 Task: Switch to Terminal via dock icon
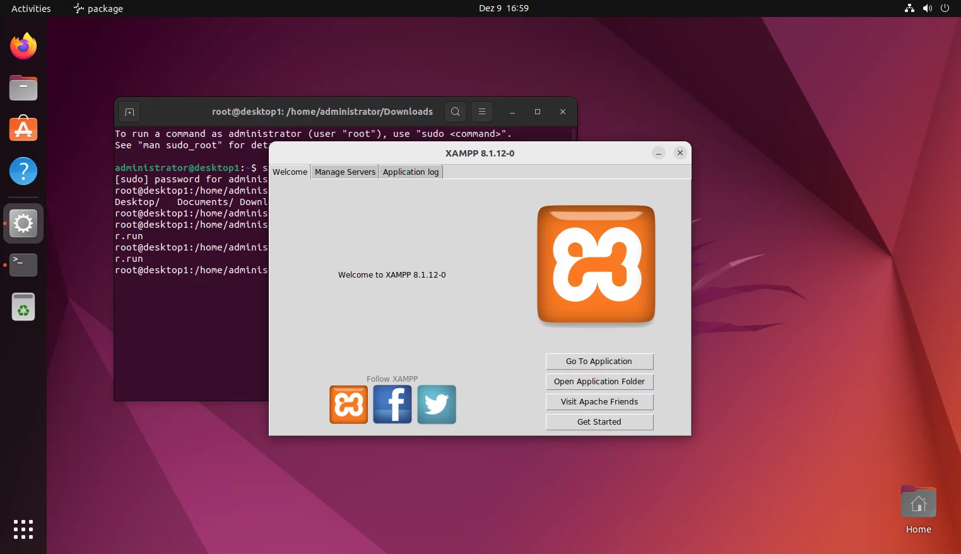[x=23, y=265]
